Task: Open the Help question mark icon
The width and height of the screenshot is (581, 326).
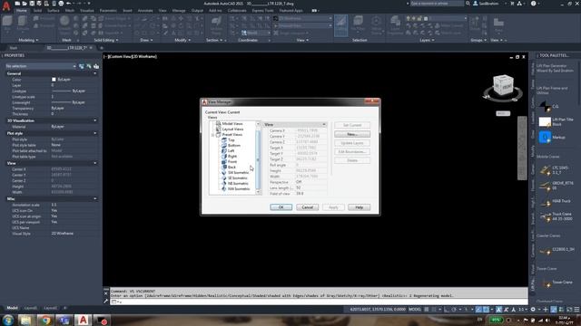Action: 533,4
